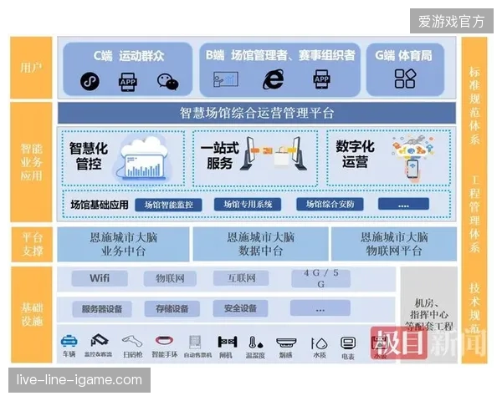This screenshot has height=401, width=502.
Task: Click the 恩施城市大脑 物联网平台 block
Action: pos(394,244)
